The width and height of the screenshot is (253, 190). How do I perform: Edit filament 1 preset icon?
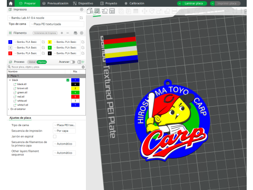click(x=43, y=42)
